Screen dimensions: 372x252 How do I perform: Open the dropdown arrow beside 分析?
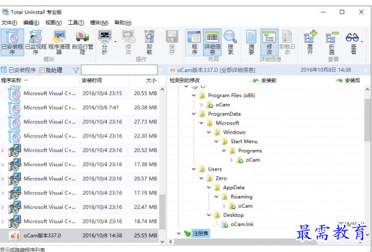(x=116, y=42)
